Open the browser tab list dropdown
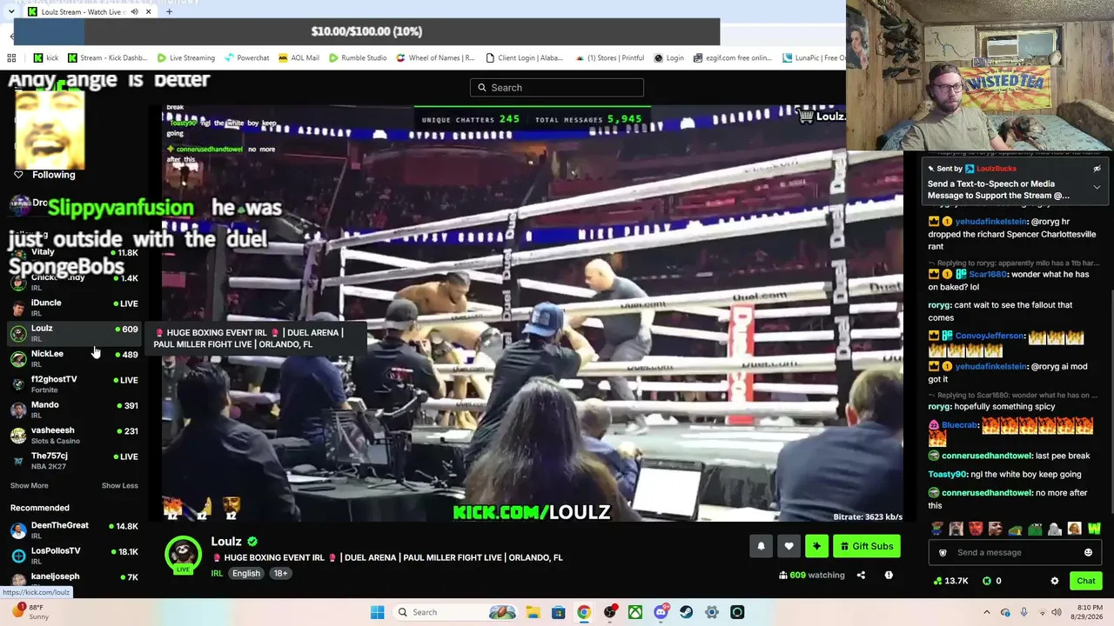 pyautogui.click(x=10, y=12)
